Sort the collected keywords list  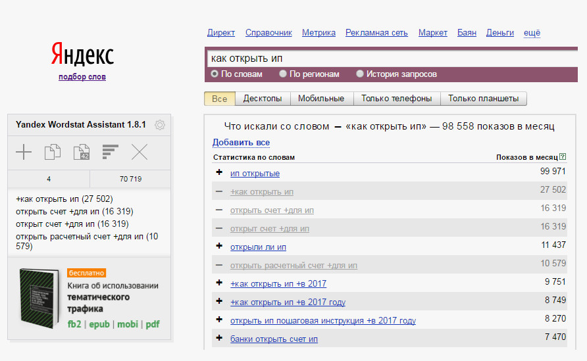coord(110,153)
